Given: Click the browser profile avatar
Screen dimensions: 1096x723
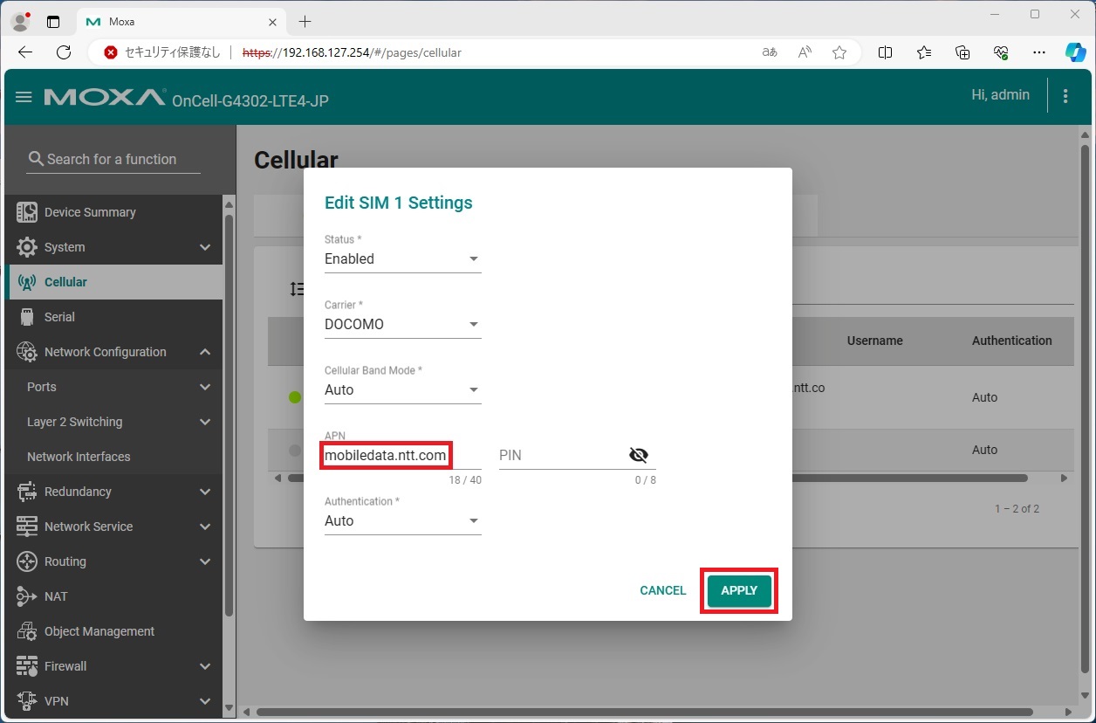Looking at the screenshot, I should (19, 21).
